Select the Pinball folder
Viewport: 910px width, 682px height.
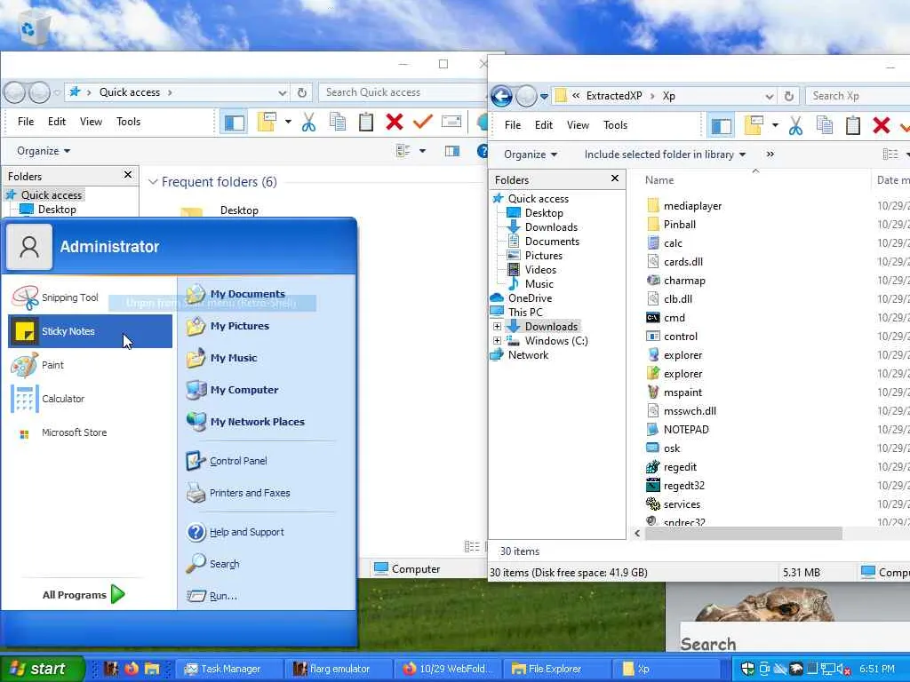click(680, 225)
